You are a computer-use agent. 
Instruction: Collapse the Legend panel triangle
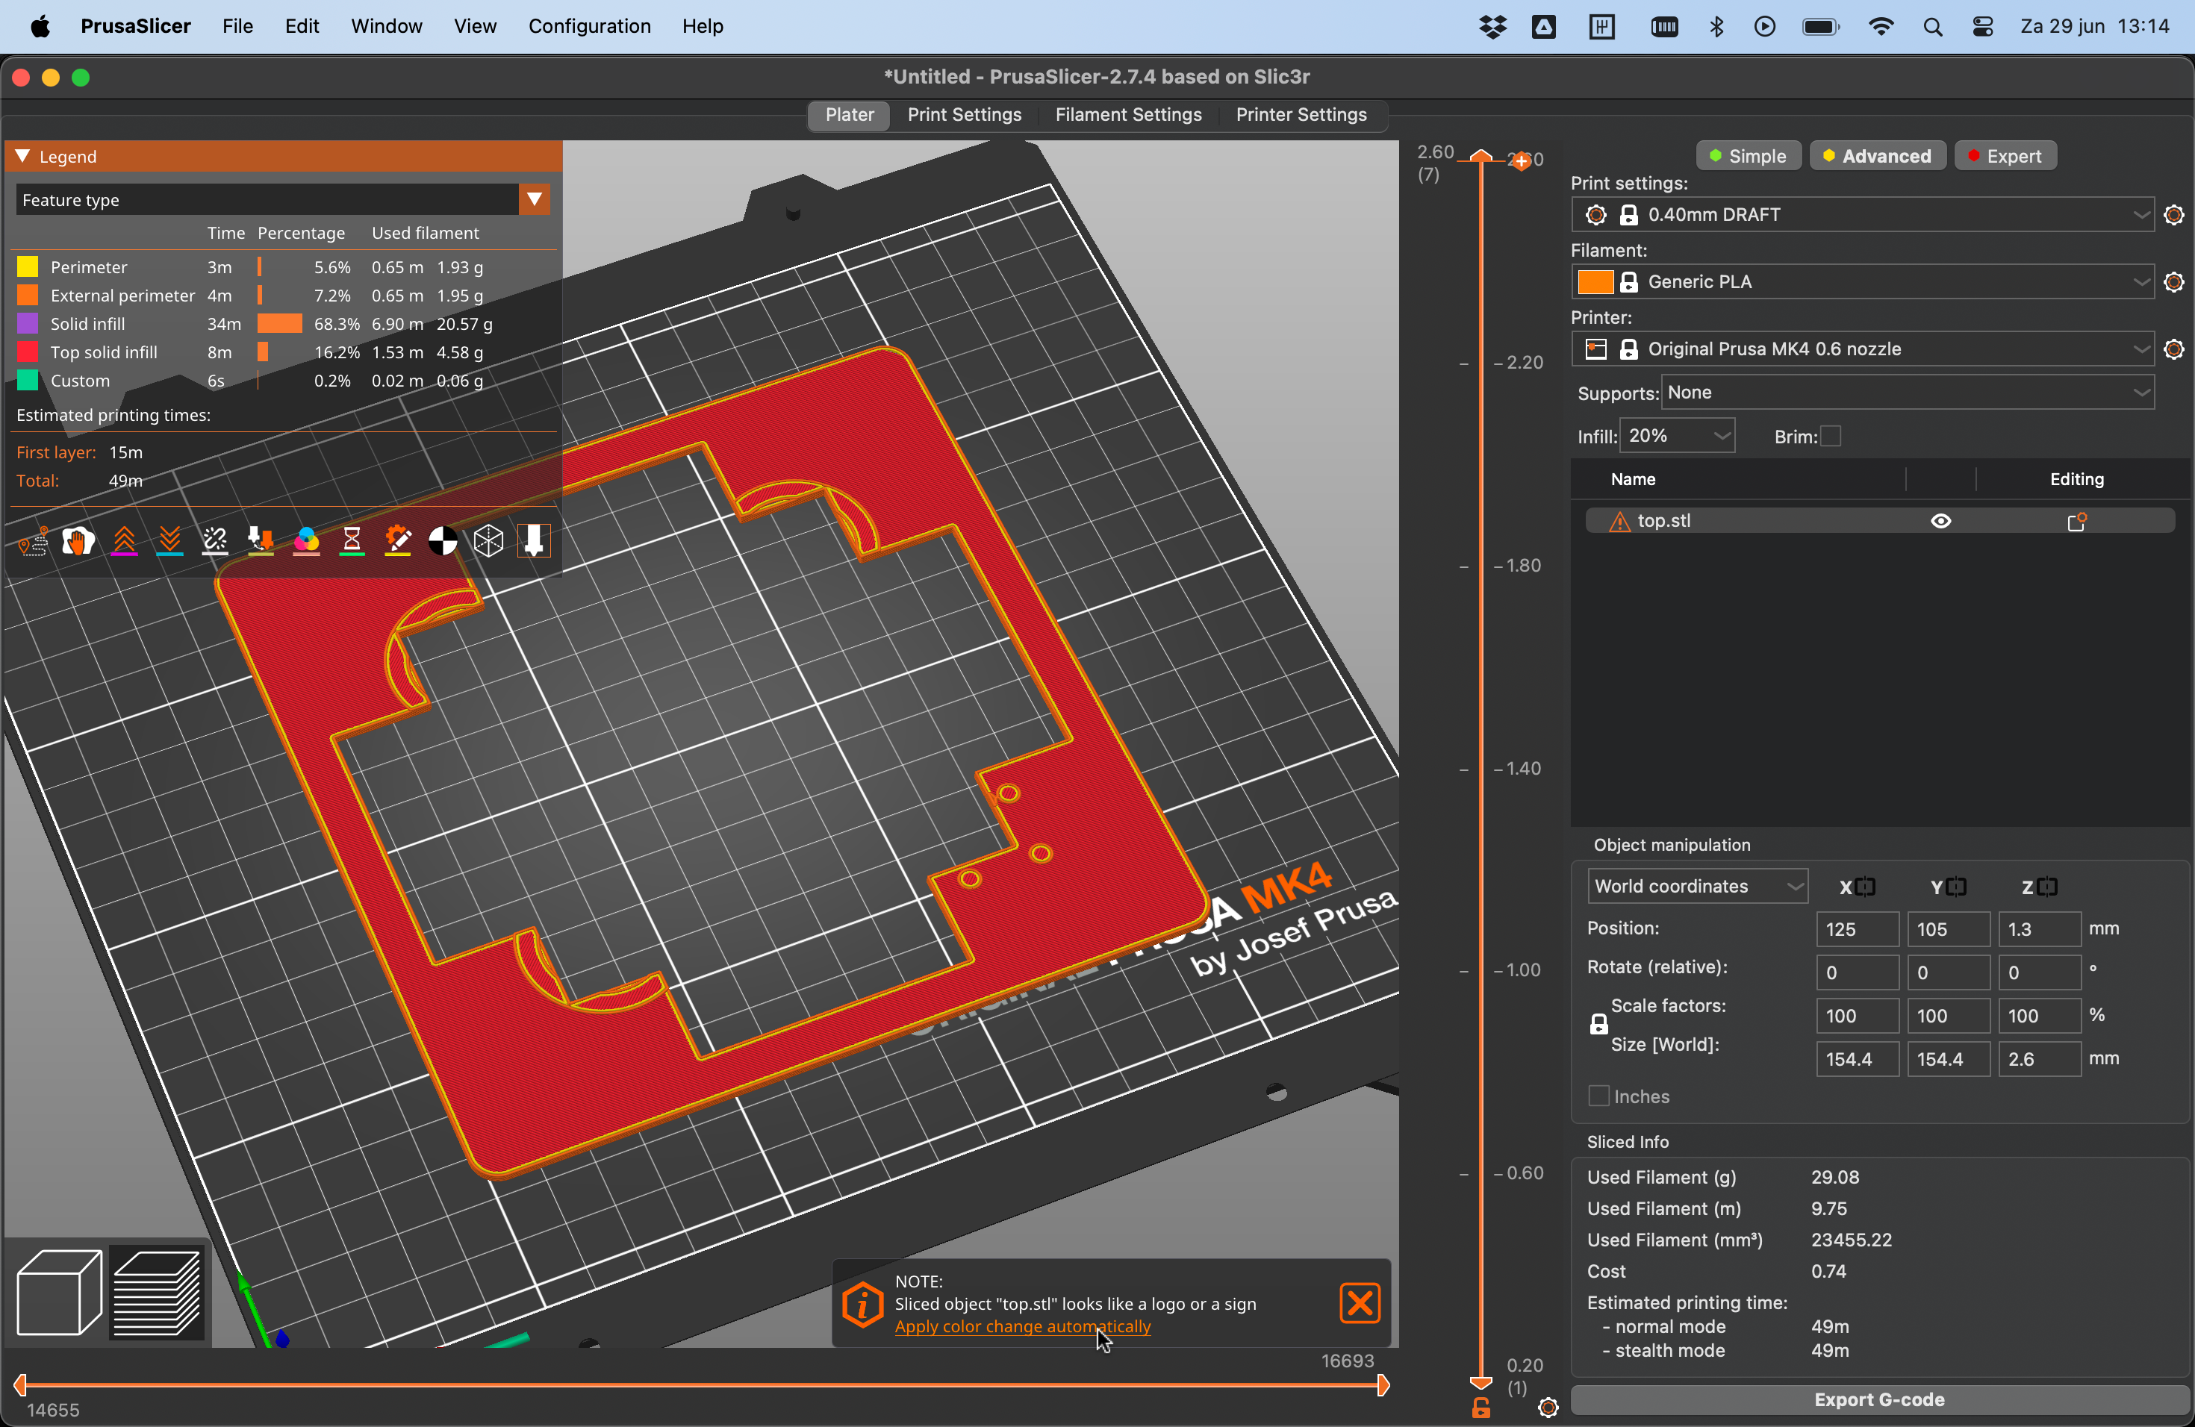23,156
